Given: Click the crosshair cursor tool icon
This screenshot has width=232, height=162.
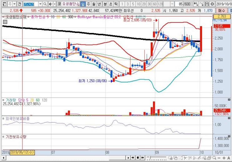Looking at the screenshot, I should (x=185, y=158).
